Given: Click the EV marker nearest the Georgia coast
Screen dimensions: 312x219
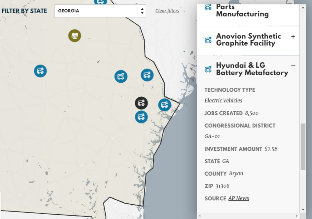Looking at the screenshot, I should pos(164,105).
